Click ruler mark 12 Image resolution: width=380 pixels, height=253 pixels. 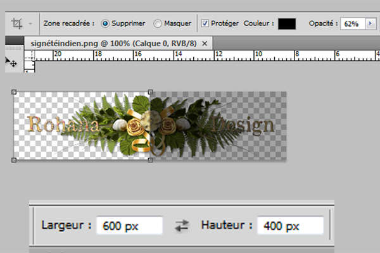point(219,54)
